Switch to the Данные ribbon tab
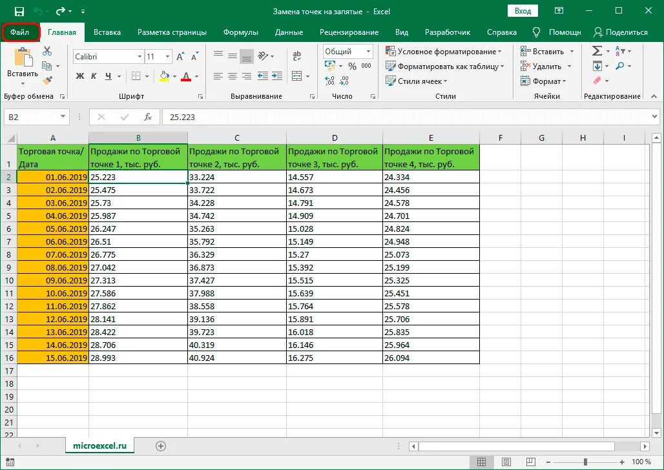The height and width of the screenshot is (470, 664). [x=289, y=32]
